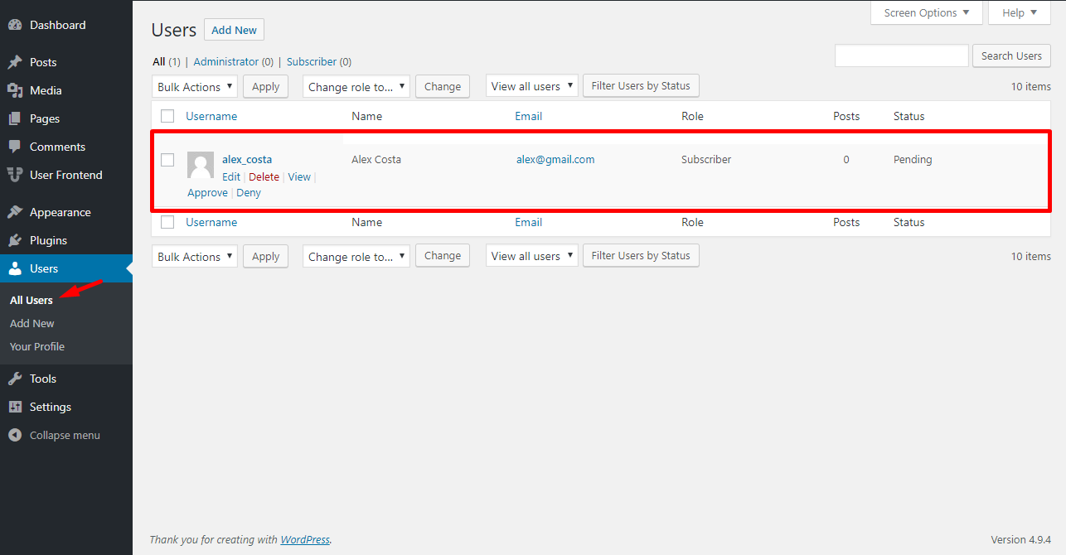1066x555 pixels.
Task: Select Add New in Users submenu
Action: coord(32,323)
